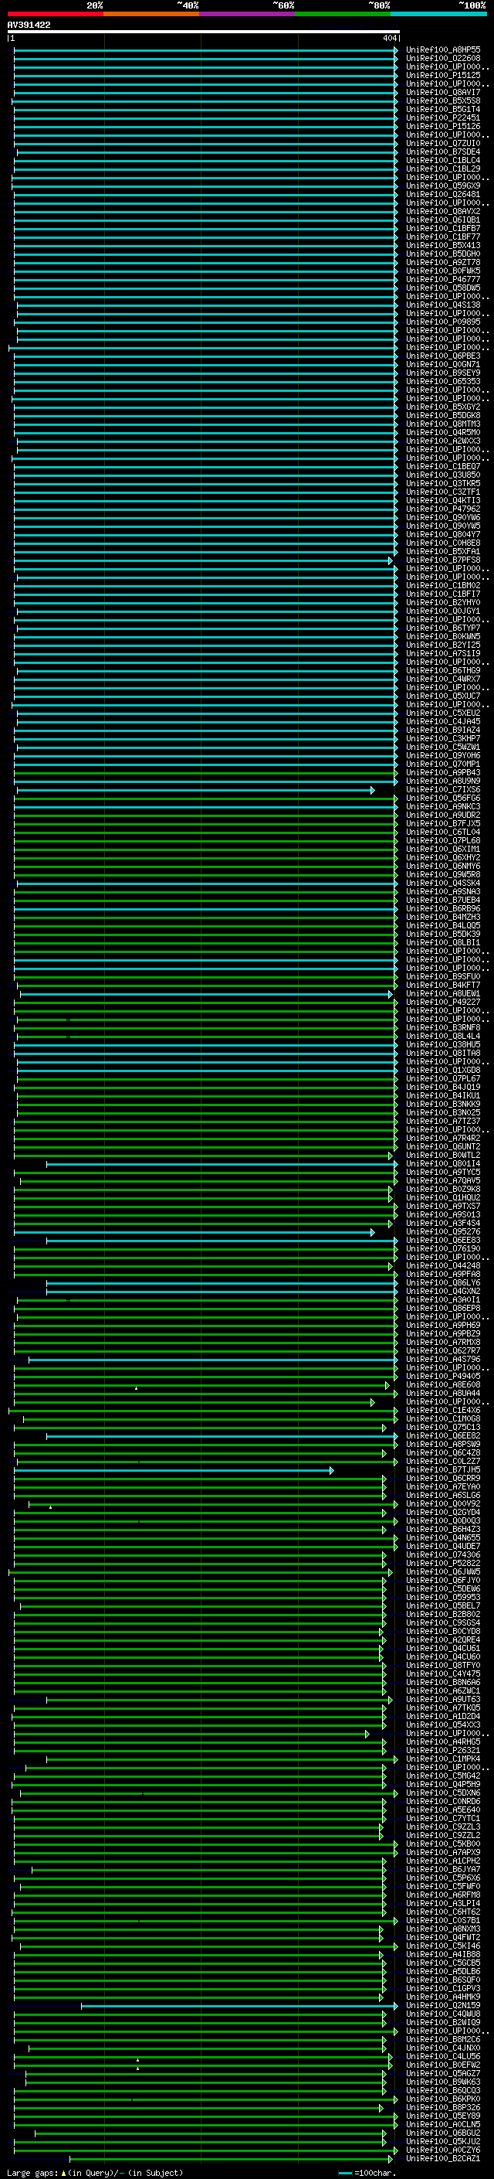The image size is (494, 2179).
Task: Select hit UniRef100_C5P6X6
Action: coord(443,1878)
